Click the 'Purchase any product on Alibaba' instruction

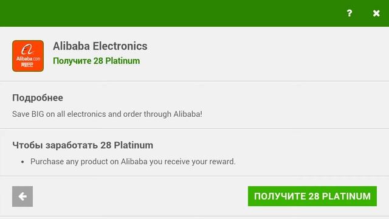tap(133, 162)
